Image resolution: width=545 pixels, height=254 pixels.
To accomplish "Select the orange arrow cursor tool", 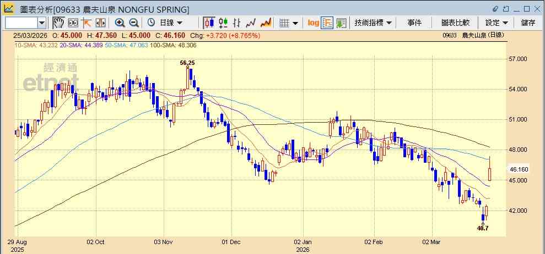I will coord(86,23).
